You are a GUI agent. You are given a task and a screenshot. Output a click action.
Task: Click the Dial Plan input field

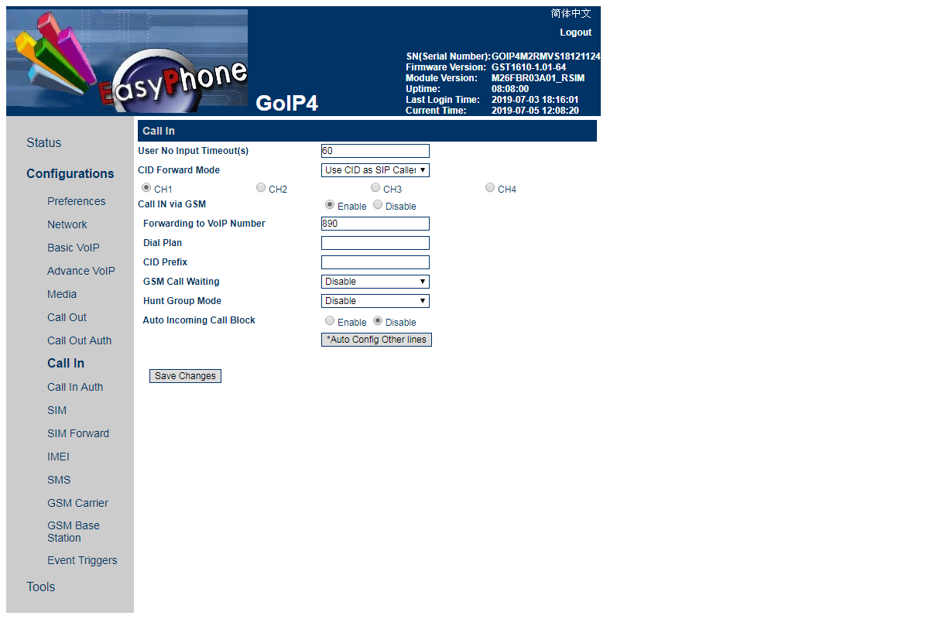[375, 243]
